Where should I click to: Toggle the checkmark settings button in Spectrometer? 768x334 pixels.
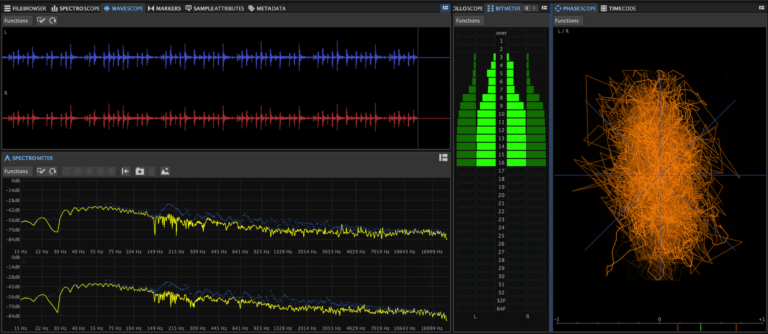click(x=41, y=171)
